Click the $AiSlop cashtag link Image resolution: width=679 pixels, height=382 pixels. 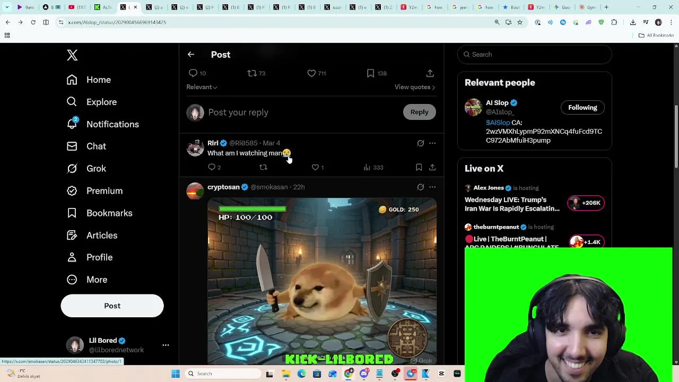tap(498, 123)
